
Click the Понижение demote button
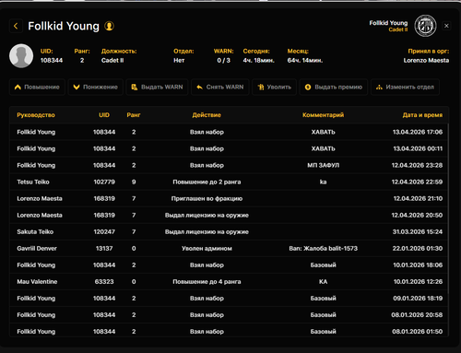click(x=96, y=88)
